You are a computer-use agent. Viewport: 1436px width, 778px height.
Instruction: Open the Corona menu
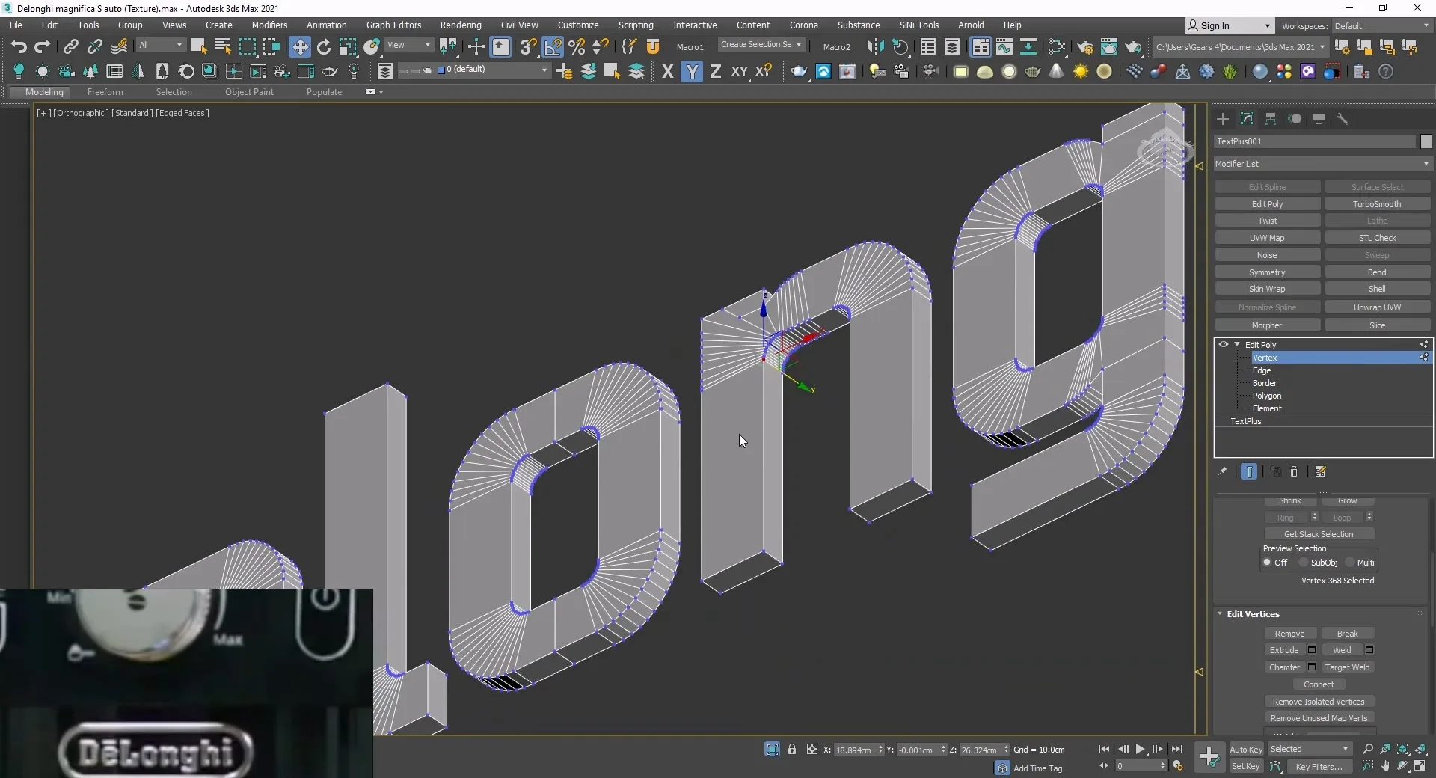pyautogui.click(x=803, y=25)
